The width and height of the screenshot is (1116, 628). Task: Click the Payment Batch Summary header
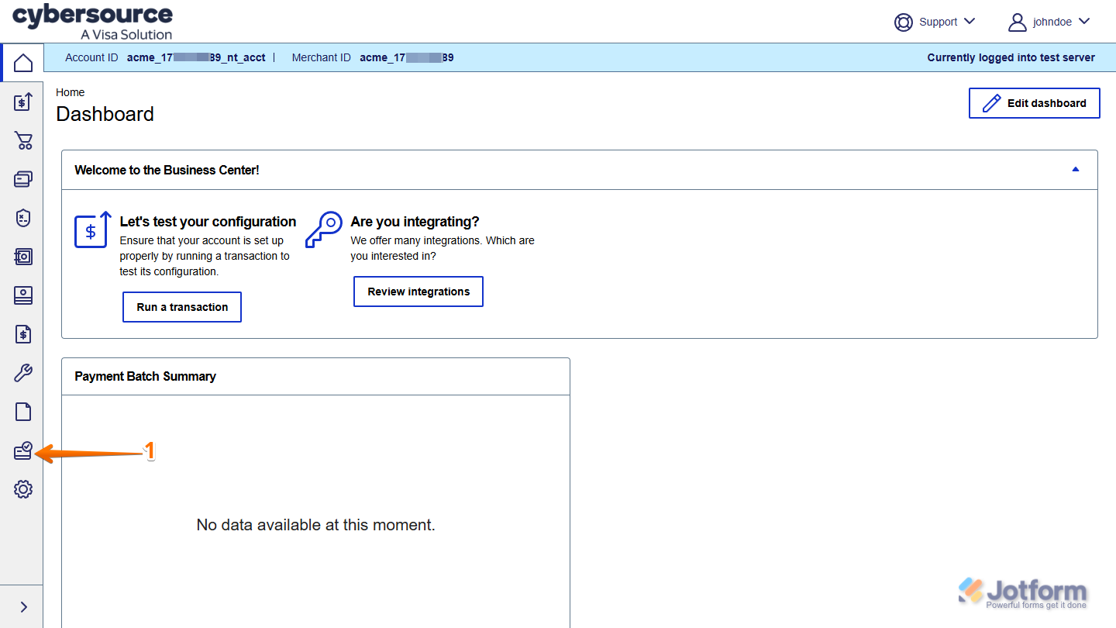(145, 376)
